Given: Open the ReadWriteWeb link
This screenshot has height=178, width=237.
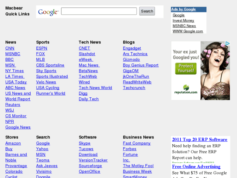Looking at the screenshot, I should tap(137, 82).
